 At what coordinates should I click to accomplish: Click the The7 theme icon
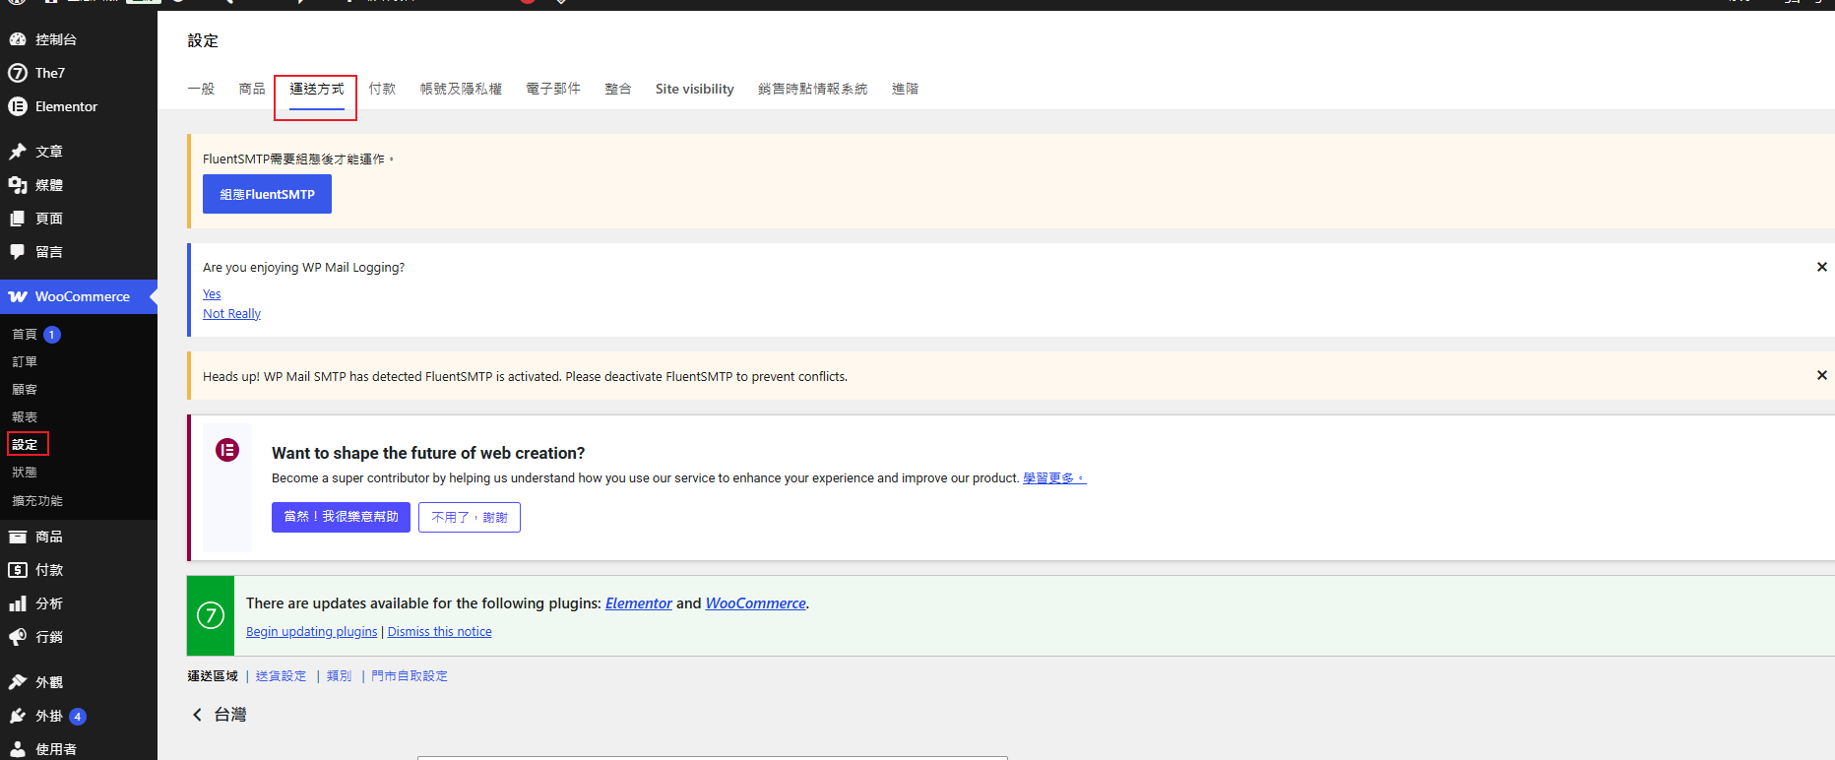18,73
